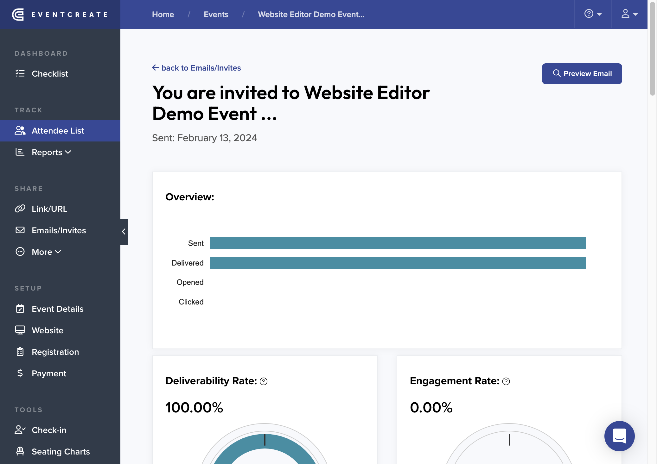The image size is (657, 464).
Task: Click Engagement Rate help question icon
Action: [x=506, y=381]
